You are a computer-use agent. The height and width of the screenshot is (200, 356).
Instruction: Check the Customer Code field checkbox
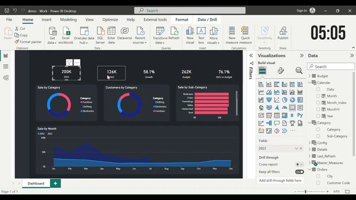(x=318, y=183)
